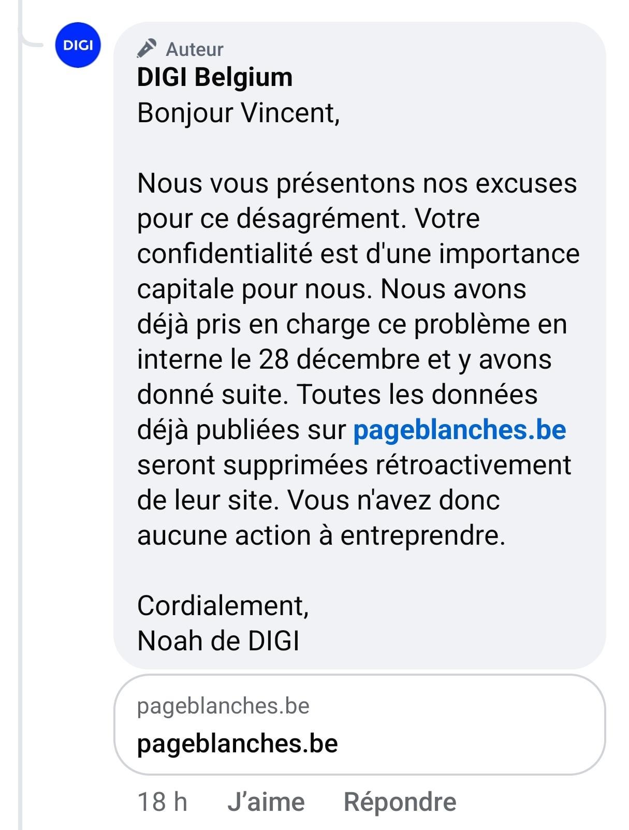Image resolution: width=629 pixels, height=830 pixels.
Task: Tap the 28 décembre date in the comment
Action: 339,359
